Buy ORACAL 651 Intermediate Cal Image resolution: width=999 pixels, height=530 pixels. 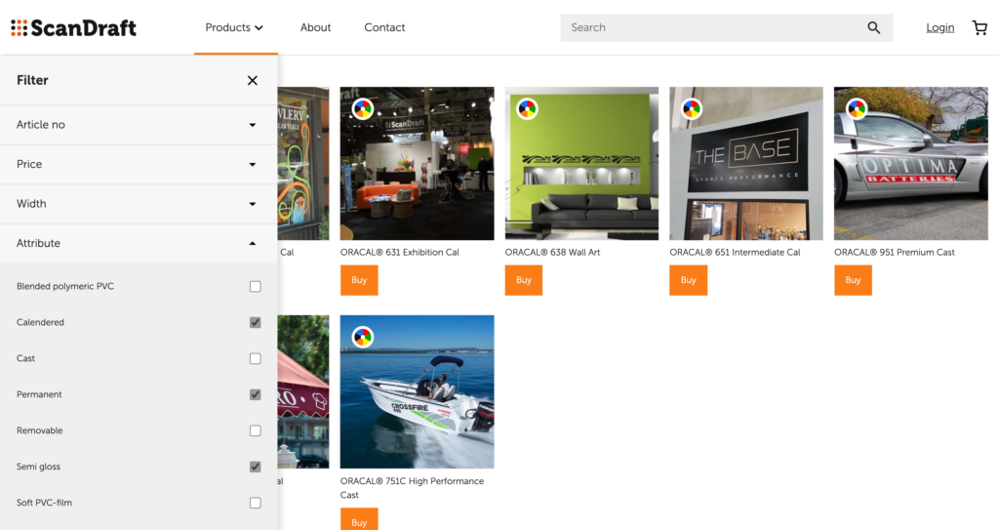[x=688, y=280]
